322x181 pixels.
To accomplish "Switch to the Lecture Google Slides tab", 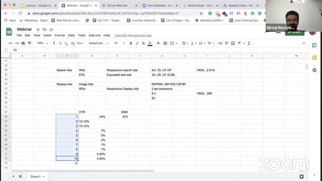I will tap(38, 6).
